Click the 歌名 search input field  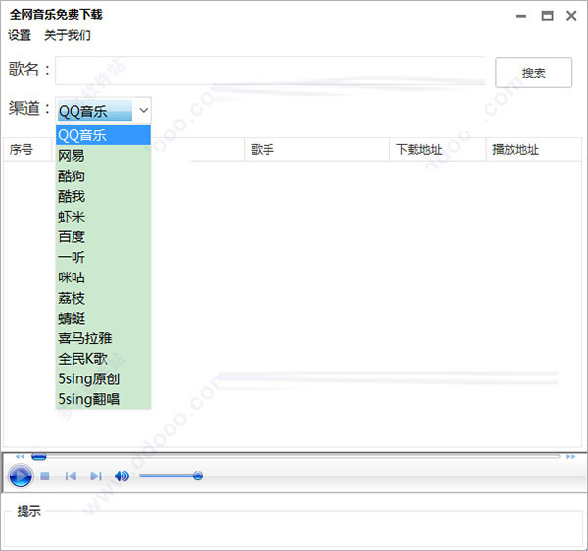[x=270, y=71]
